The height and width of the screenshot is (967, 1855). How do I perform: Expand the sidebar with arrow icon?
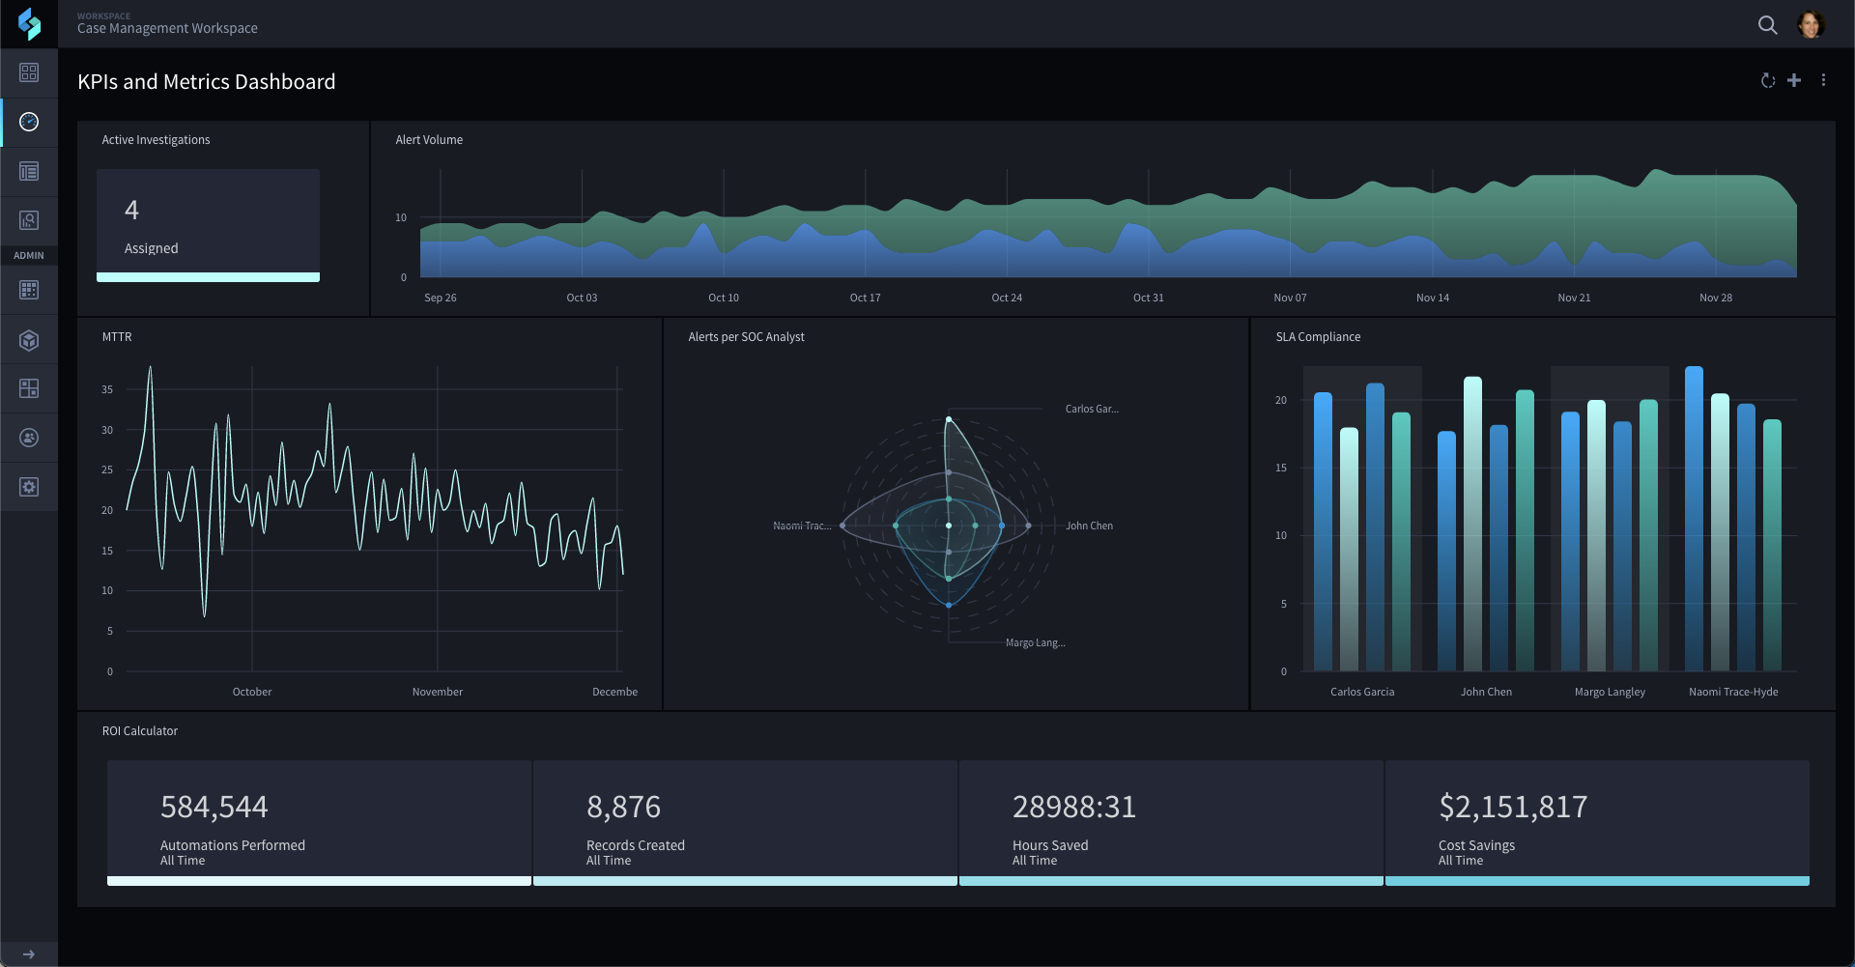(x=29, y=953)
